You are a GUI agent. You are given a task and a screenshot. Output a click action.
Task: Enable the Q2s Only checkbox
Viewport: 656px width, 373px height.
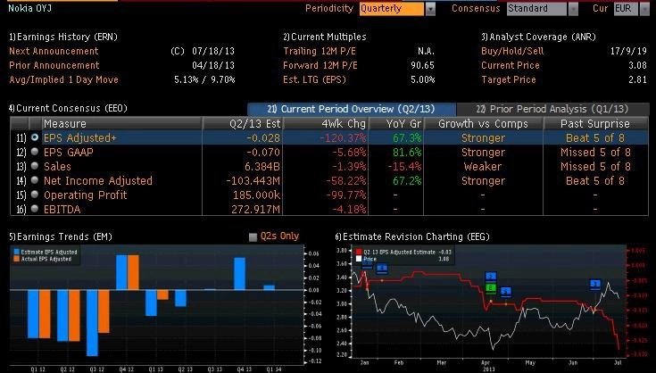coord(253,237)
